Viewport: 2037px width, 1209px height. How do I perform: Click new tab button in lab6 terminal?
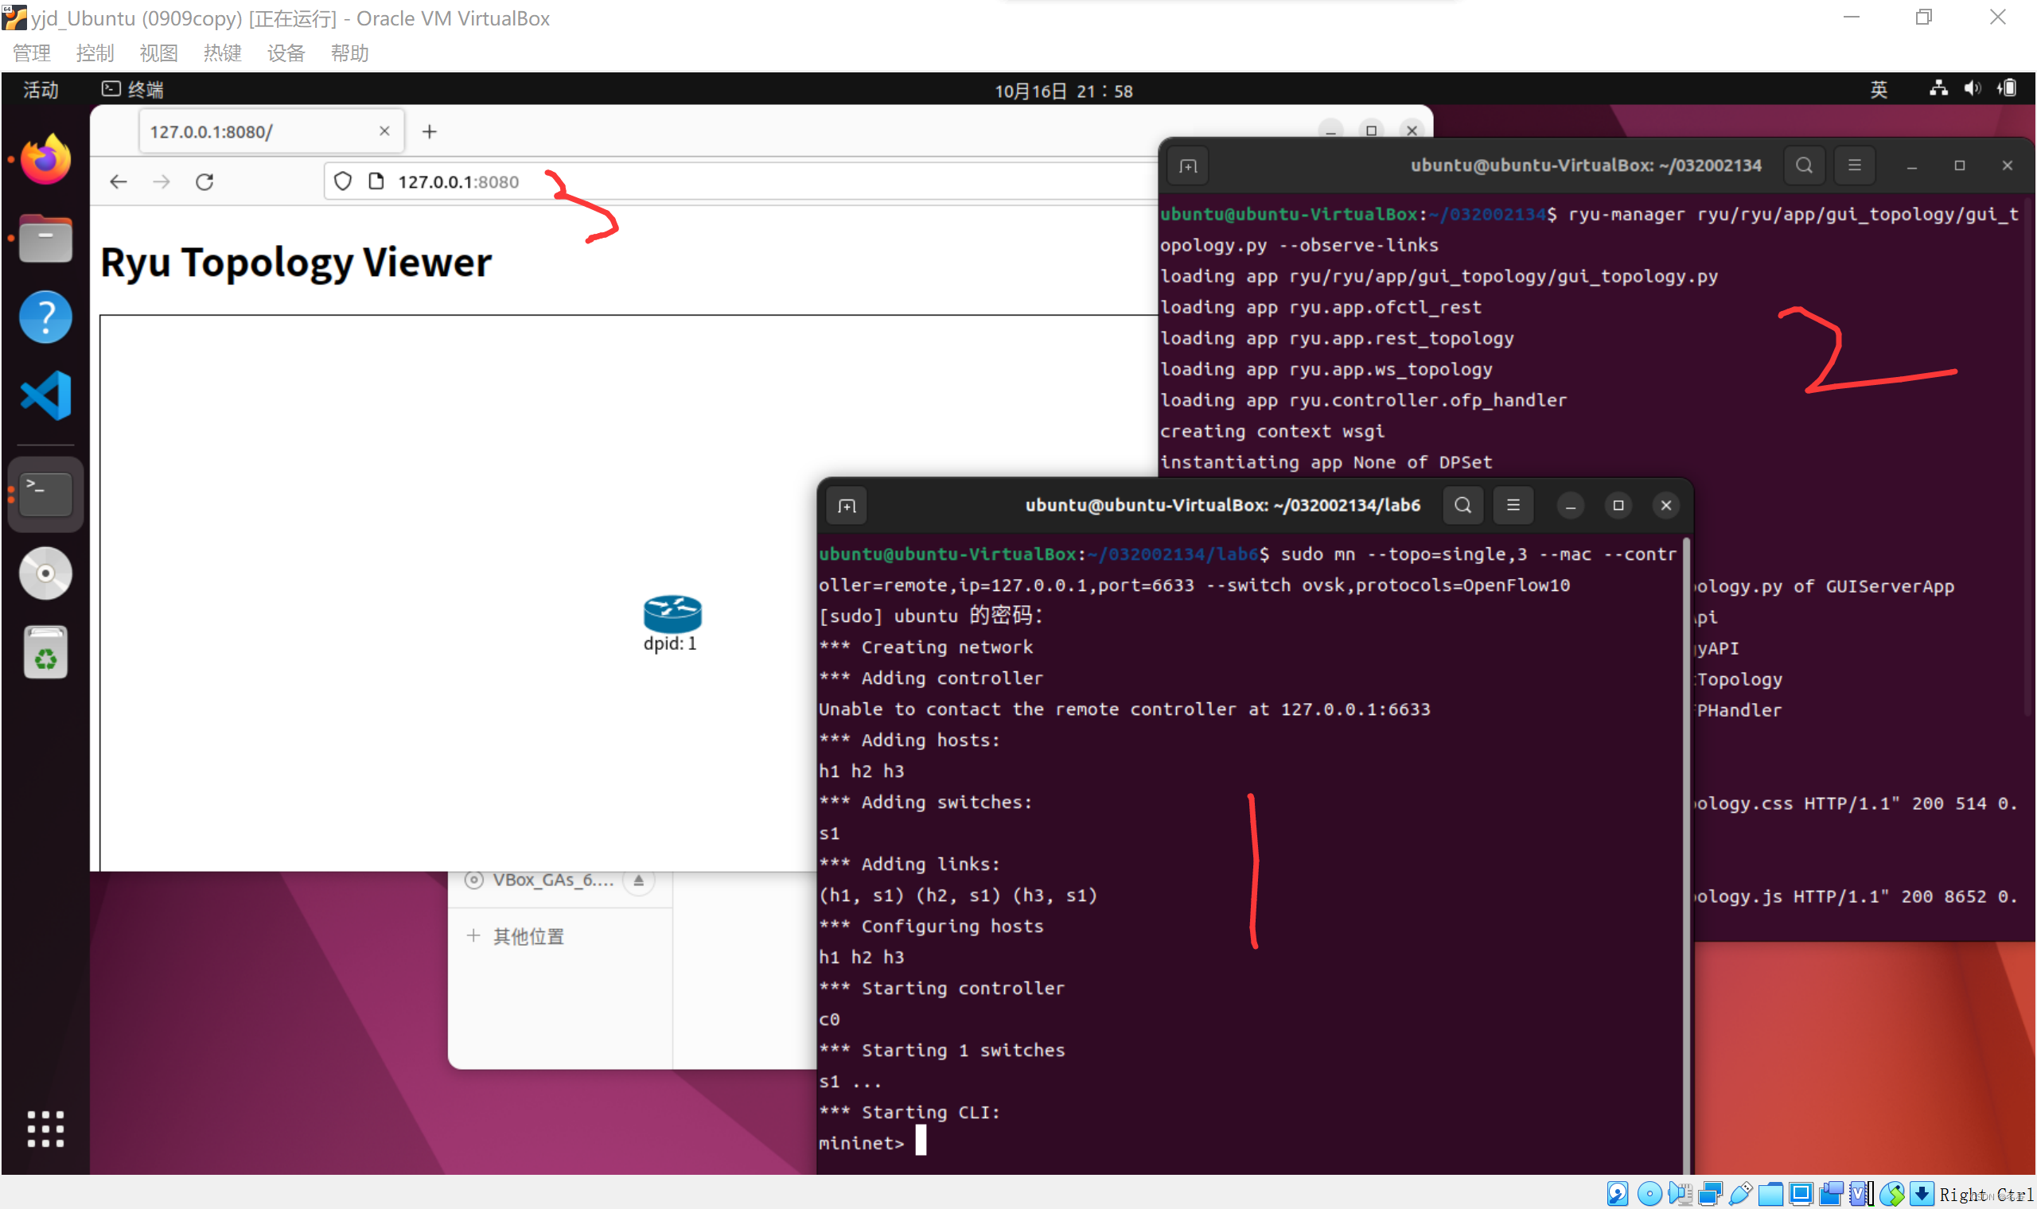point(847,506)
